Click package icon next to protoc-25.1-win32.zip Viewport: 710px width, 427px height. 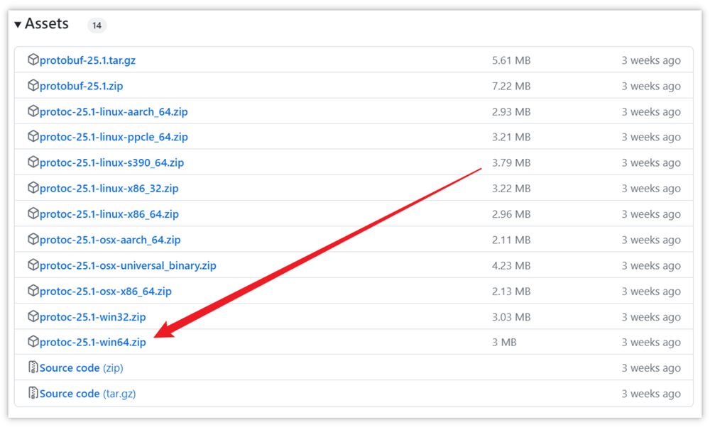tap(33, 316)
